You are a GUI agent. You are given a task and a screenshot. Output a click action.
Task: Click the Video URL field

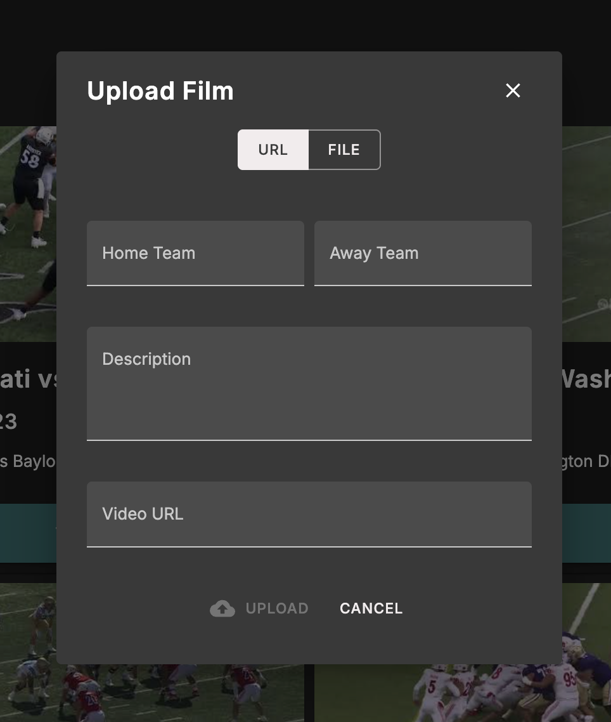tap(309, 514)
